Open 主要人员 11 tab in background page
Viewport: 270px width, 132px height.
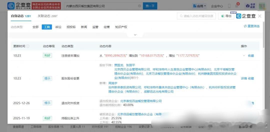tap(77, 127)
